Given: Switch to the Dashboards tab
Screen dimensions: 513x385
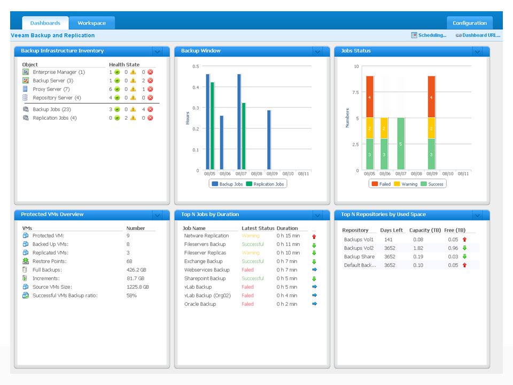Looking at the screenshot, I should pyautogui.click(x=45, y=23).
